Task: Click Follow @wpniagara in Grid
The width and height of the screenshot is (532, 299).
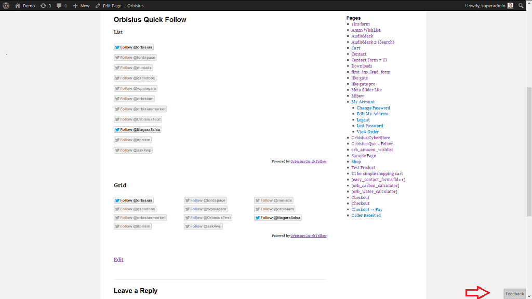Action: (206, 209)
